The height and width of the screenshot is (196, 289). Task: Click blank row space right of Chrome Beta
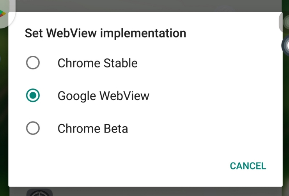pyautogui.click(x=203, y=128)
